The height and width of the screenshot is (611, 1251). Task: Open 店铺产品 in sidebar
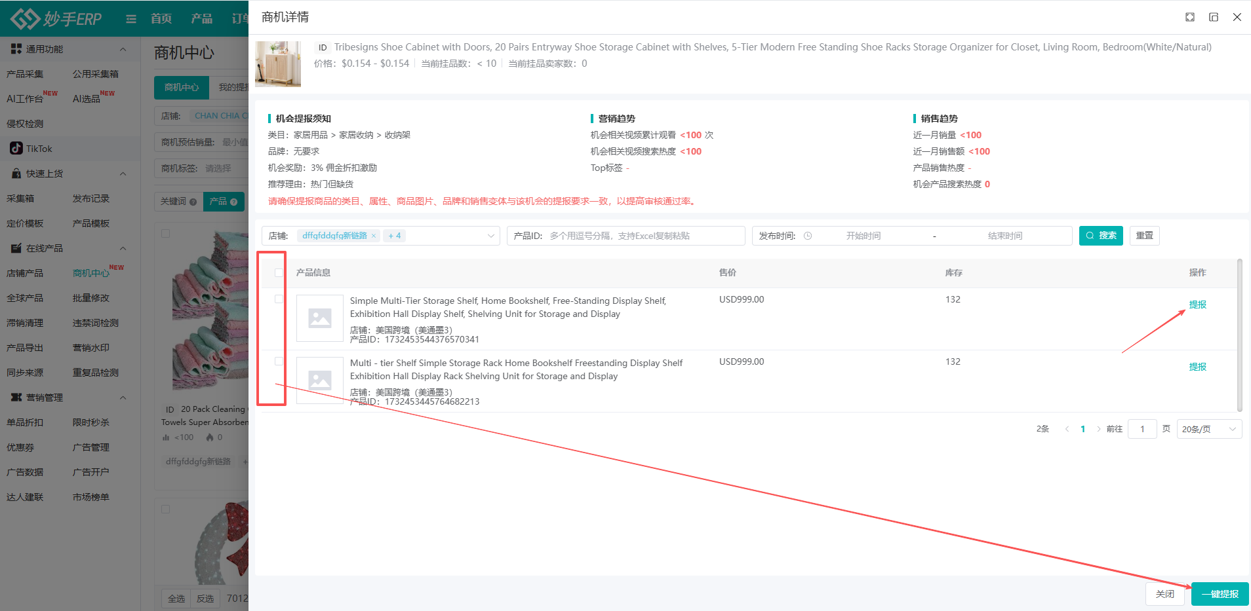click(x=25, y=273)
